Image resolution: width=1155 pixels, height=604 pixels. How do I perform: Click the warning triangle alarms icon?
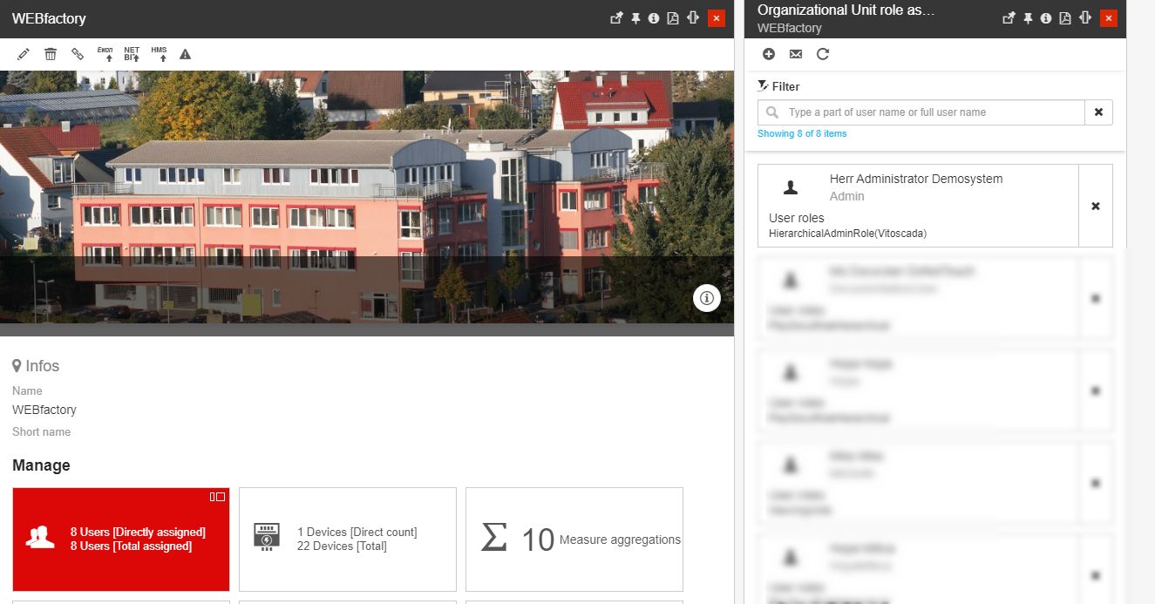[x=185, y=54]
